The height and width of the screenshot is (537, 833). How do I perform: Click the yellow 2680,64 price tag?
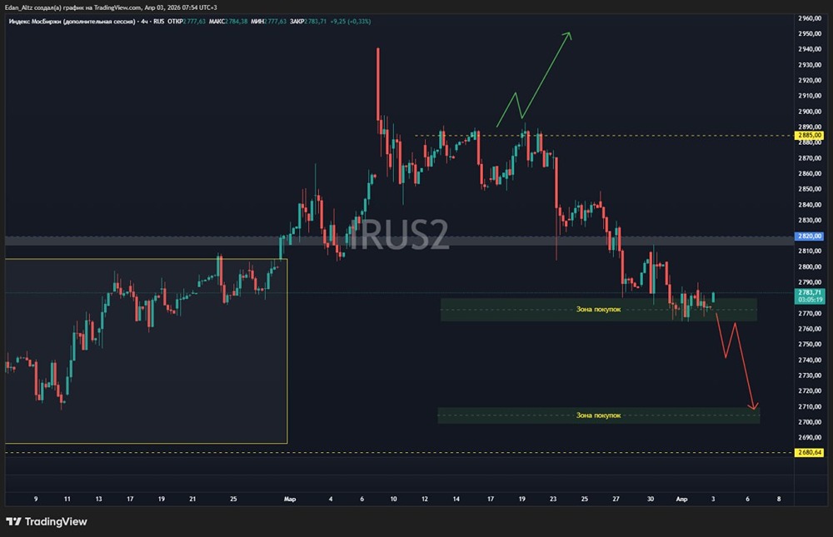(x=809, y=453)
